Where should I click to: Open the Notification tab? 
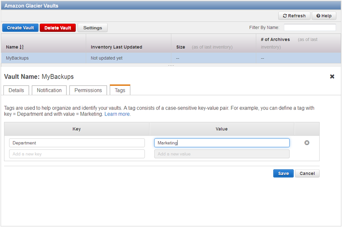[49, 90]
